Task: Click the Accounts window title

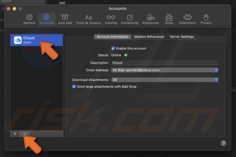Action: click(117, 9)
